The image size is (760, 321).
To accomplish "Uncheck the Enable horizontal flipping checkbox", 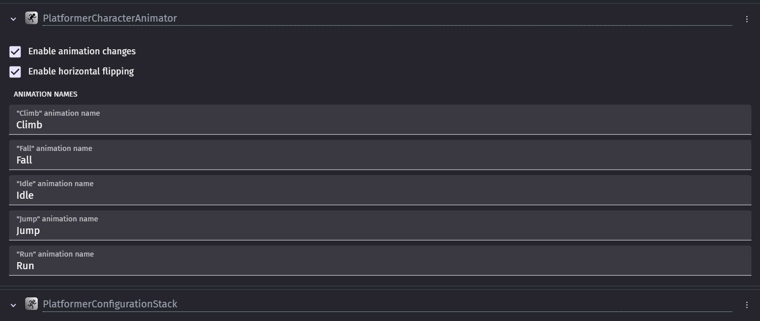I will 15,72.
